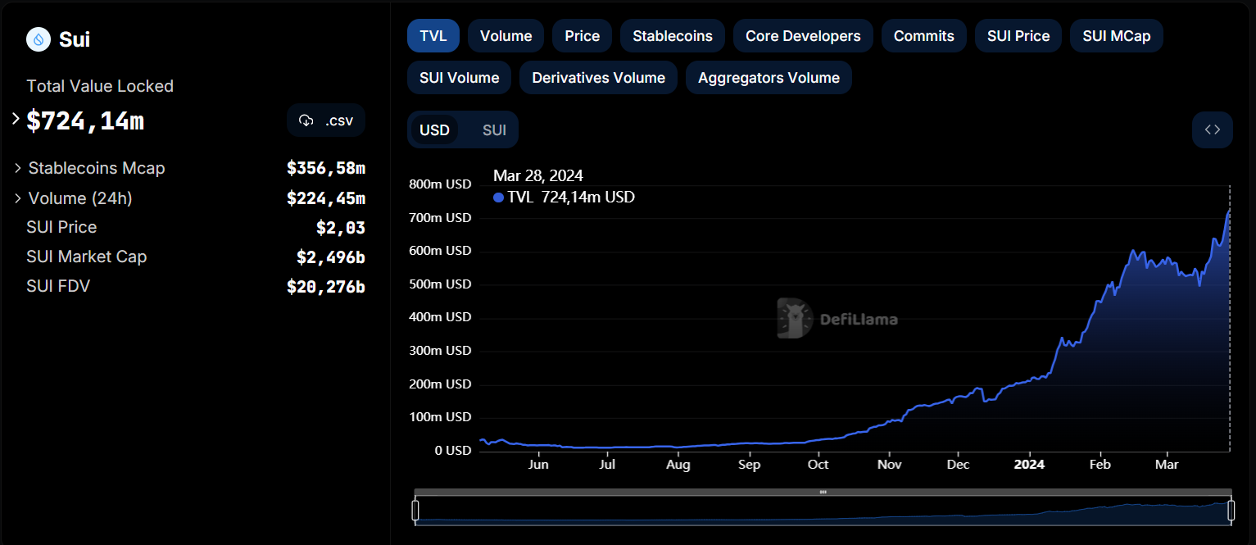Toggle the Aggregators Volume chip
The width and height of the screenshot is (1256, 545).
point(769,78)
